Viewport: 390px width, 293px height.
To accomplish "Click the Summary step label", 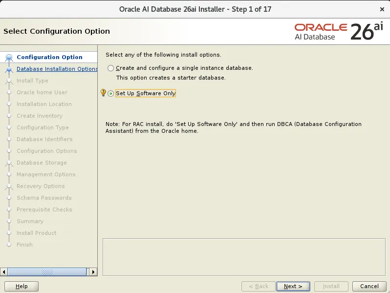I will coord(30,221).
